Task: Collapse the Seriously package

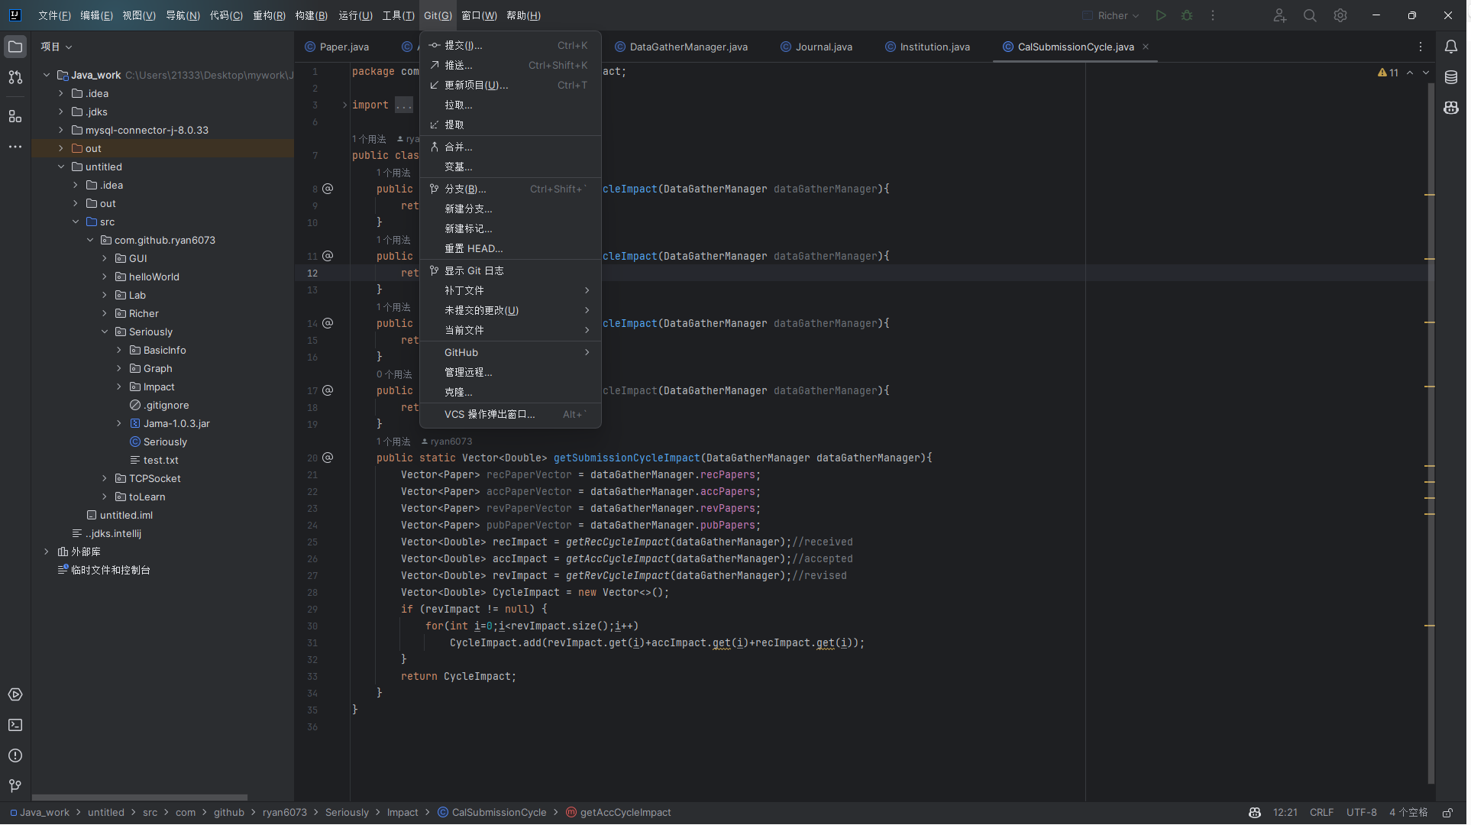Action: tap(105, 332)
